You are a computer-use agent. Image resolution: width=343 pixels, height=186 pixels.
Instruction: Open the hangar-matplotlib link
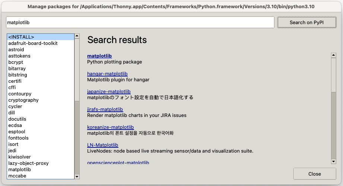(x=107, y=74)
